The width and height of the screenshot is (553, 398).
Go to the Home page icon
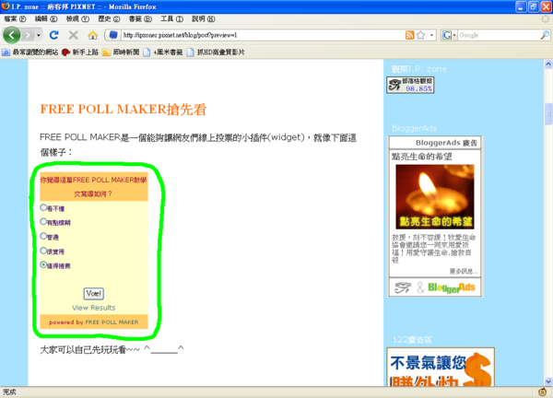click(x=93, y=35)
